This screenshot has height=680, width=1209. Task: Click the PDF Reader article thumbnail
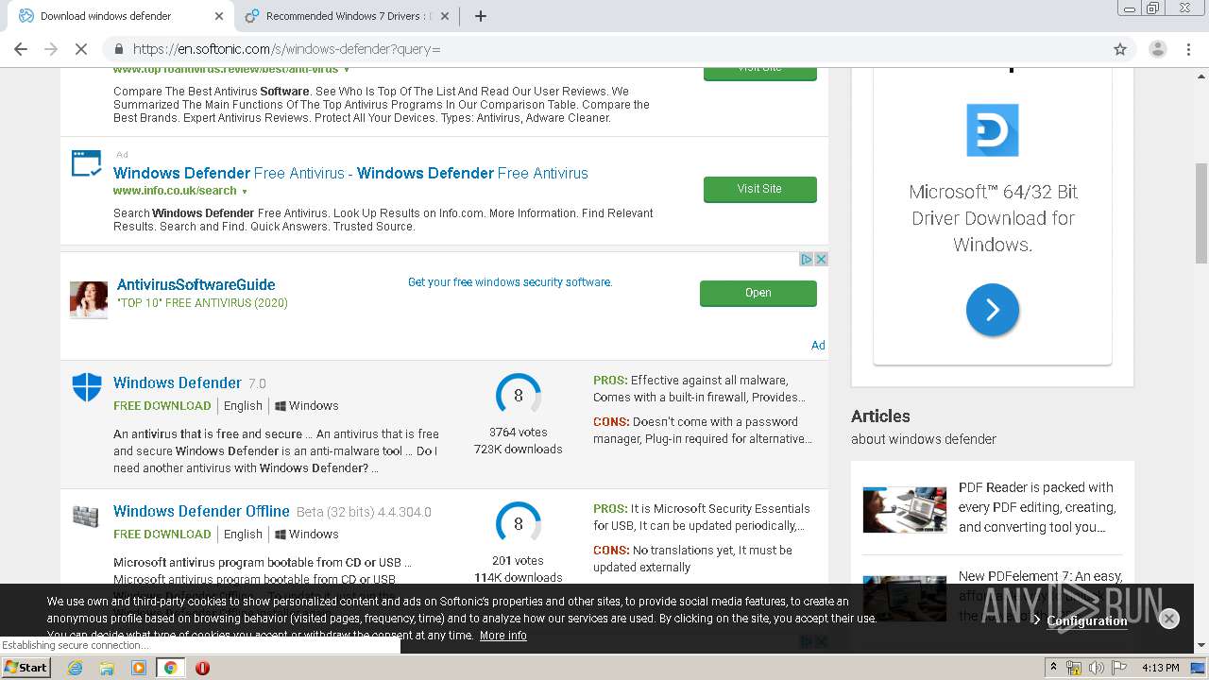point(904,510)
